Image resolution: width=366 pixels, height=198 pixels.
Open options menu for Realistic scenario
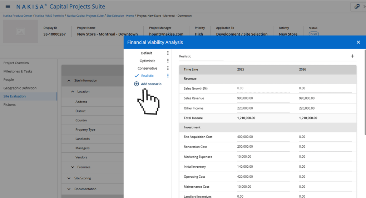click(168, 76)
